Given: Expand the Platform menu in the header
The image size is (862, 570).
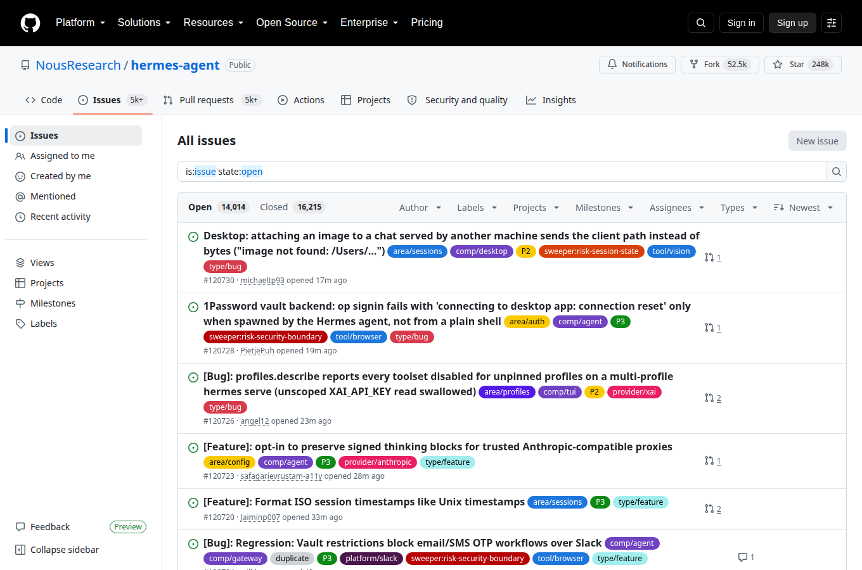Looking at the screenshot, I should [x=80, y=23].
